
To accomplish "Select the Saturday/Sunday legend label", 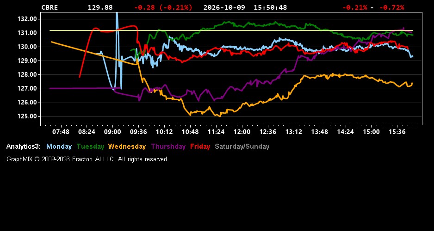I will point(242,146).
